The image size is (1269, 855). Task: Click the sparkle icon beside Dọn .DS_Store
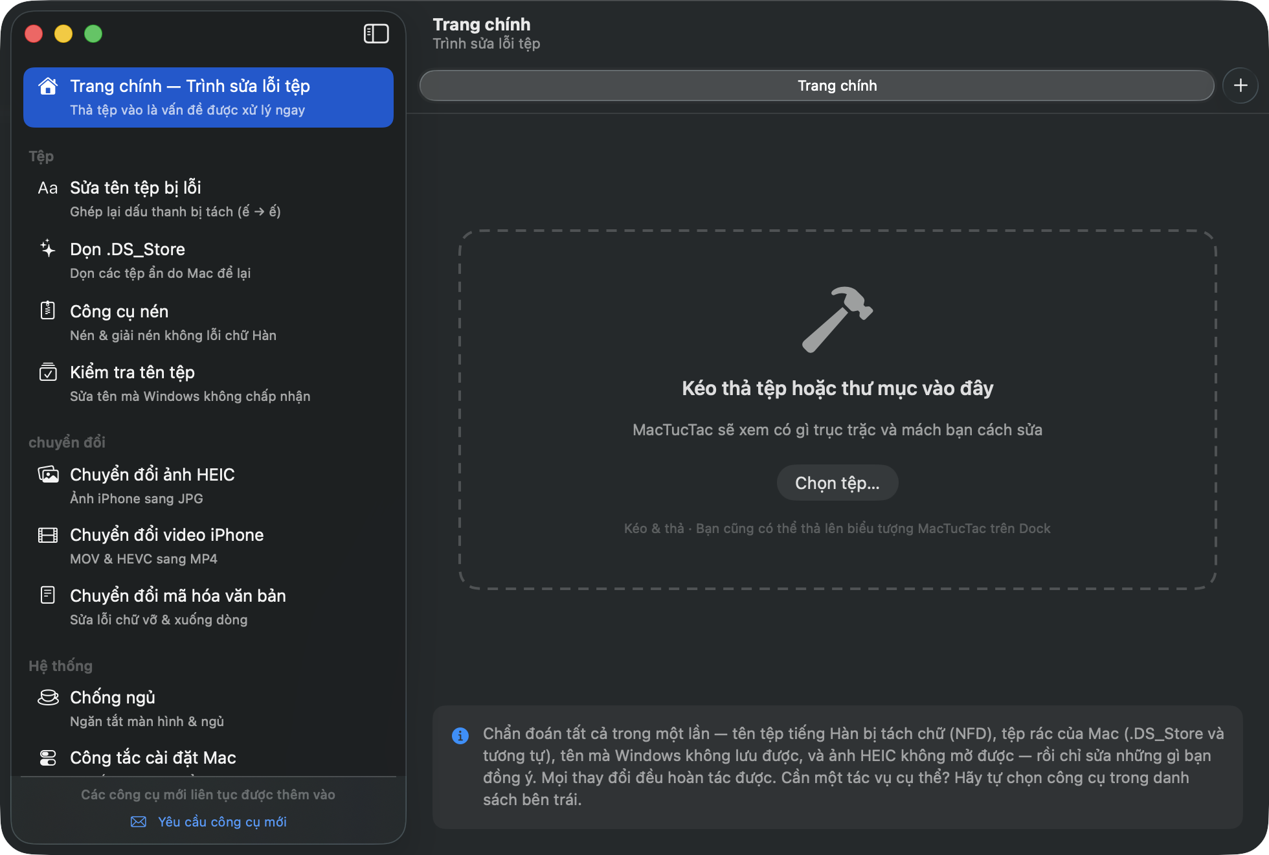point(48,249)
